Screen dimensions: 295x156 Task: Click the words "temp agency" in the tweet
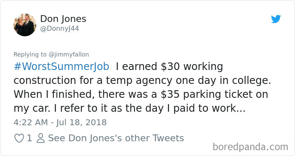pyautogui.click(x=139, y=81)
